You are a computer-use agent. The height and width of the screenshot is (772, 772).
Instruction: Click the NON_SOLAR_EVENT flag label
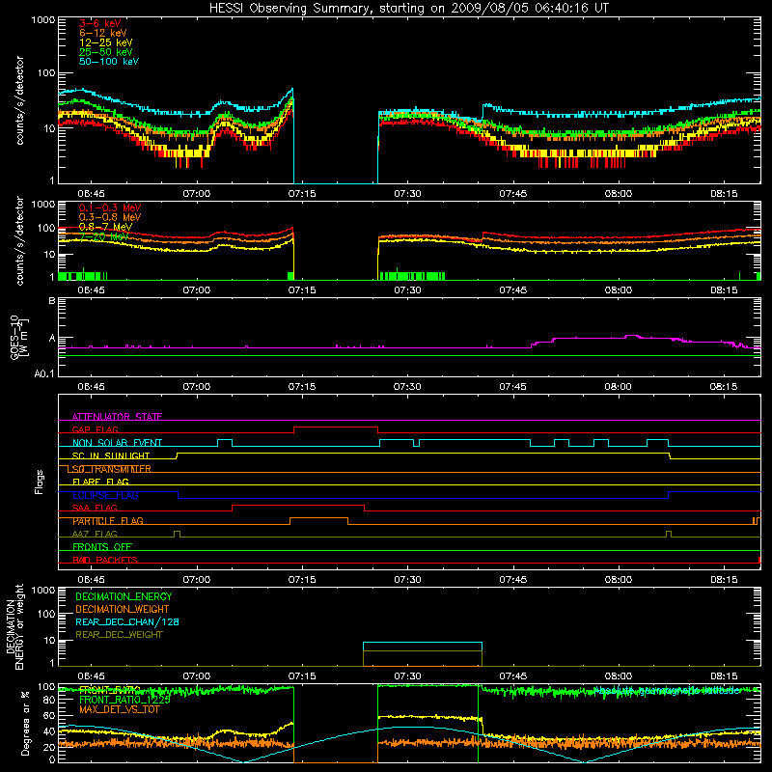click(x=117, y=443)
